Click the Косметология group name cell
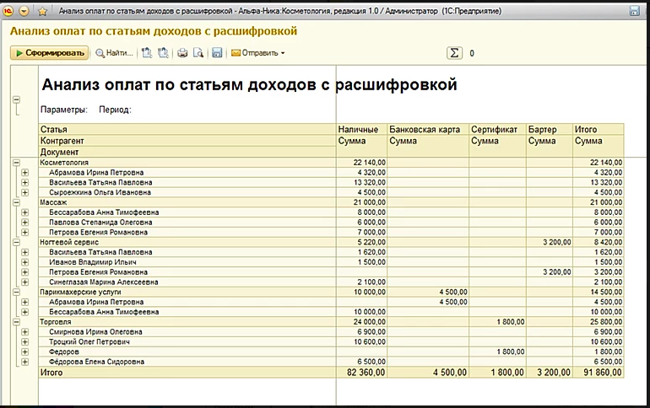The width and height of the screenshot is (650, 408). coord(187,163)
